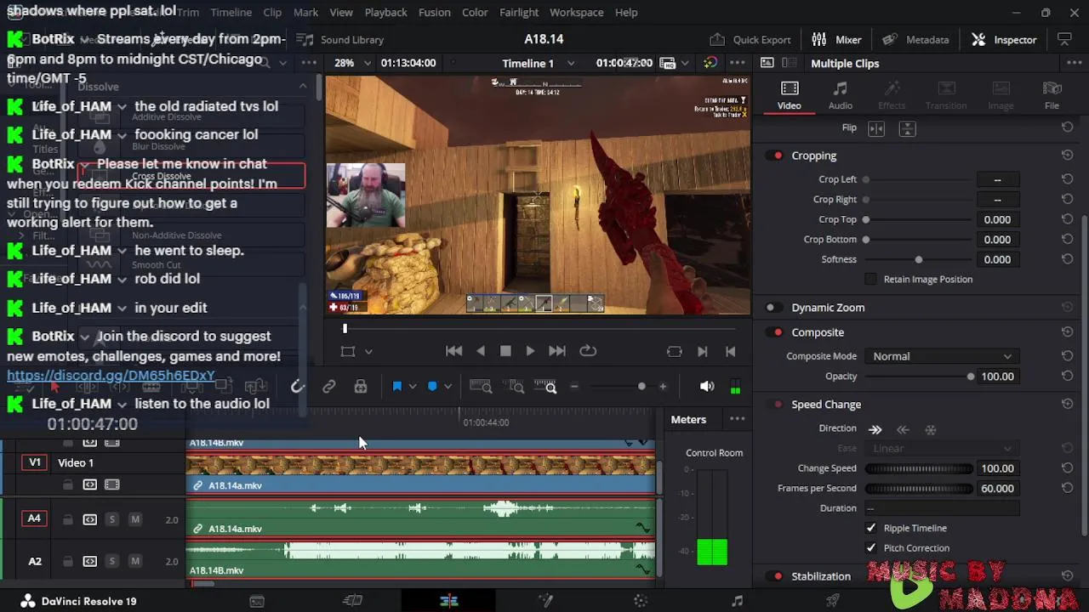The width and height of the screenshot is (1089, 612).
Task: Check Retain Image Position
Action: pos(870,280)
